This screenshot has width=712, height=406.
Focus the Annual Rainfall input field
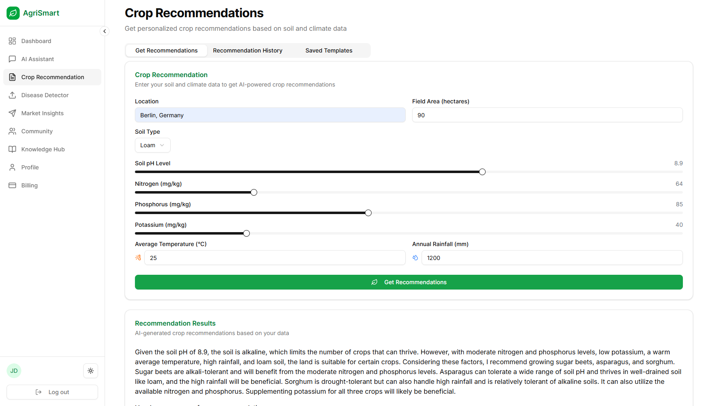(552, 258)
